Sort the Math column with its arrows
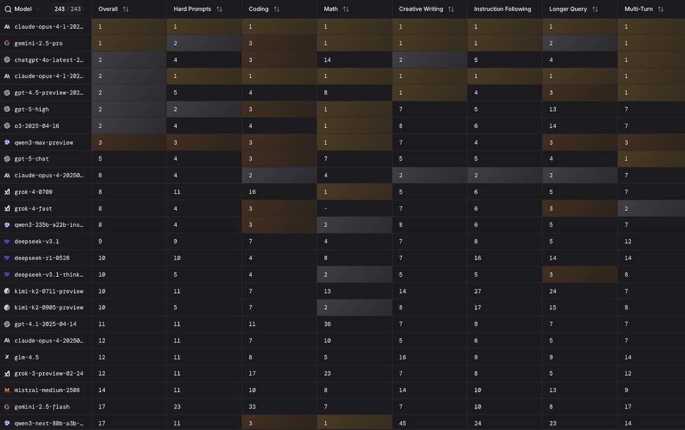 pos(345,9)
